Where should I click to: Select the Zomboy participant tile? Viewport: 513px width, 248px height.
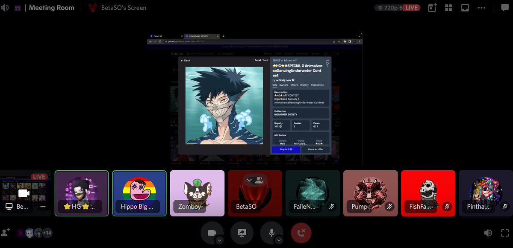tap(197, 193)
